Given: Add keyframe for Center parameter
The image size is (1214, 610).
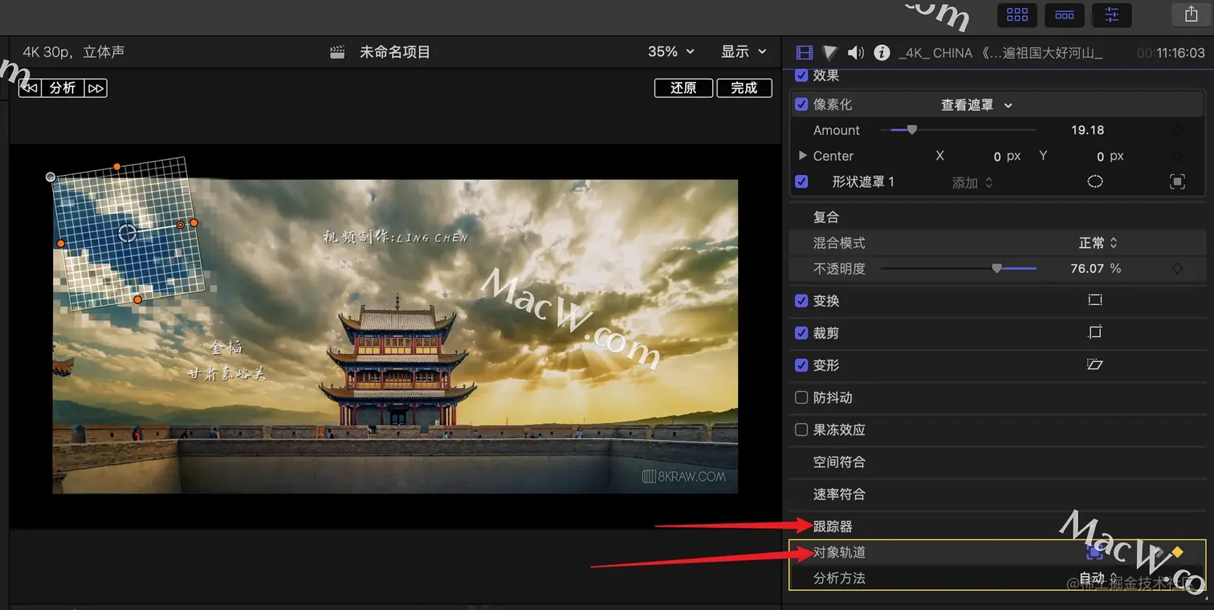Looking at the screenshot, I should 1177,156.
